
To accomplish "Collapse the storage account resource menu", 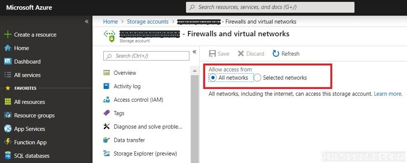I will (194, 52).
